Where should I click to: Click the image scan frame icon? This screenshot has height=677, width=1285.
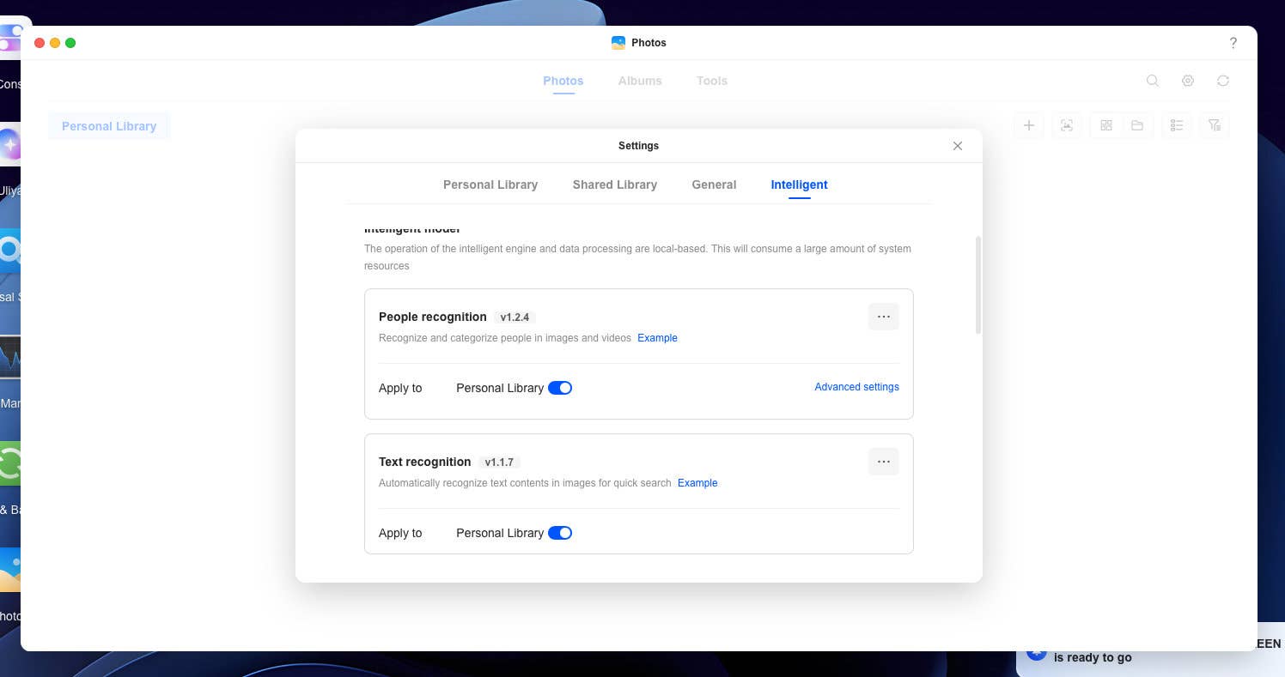coord(1067,125)
